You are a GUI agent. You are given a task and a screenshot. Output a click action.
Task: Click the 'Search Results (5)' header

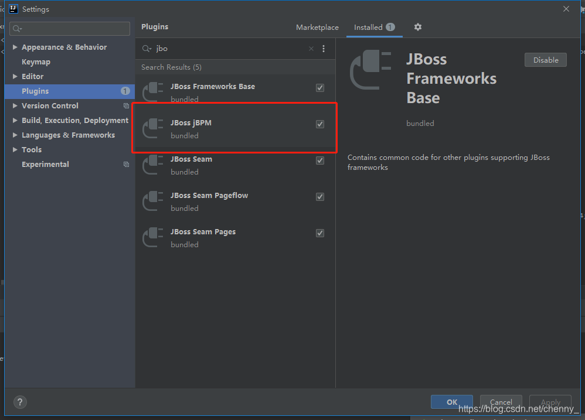pyautogui.click(x=171, y=67)
